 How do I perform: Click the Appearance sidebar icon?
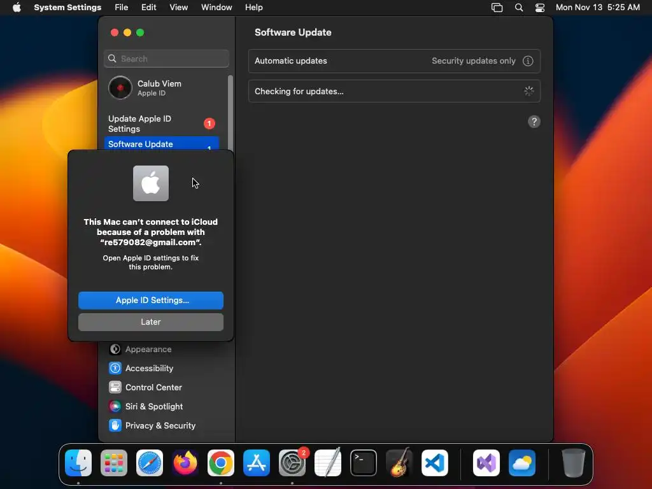[x=115, y=350]
